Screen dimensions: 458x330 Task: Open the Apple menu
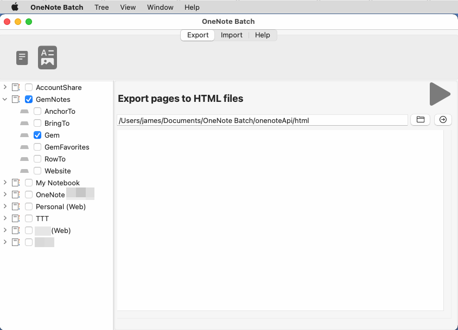(x=15, y=7)
